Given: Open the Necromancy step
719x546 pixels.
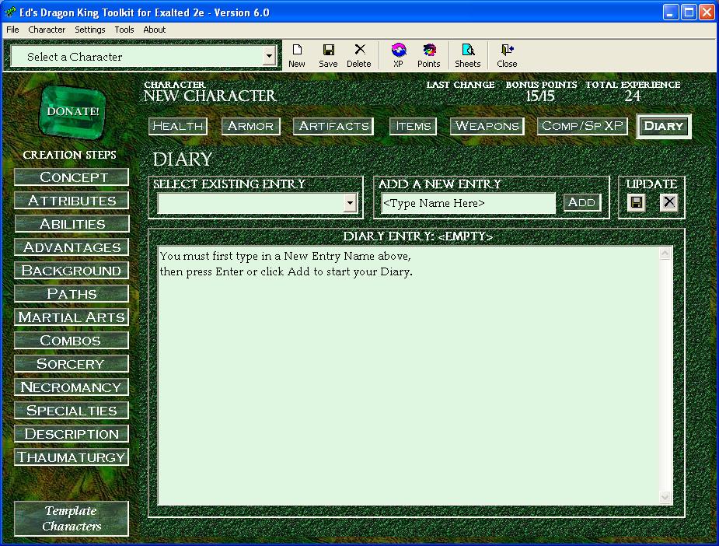Looking at the screenshot, I should pyautogui.click(x=72, y=387).
